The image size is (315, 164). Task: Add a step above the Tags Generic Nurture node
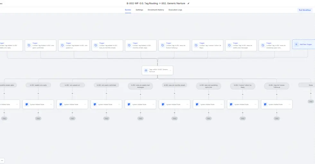[x=157, y=61]
